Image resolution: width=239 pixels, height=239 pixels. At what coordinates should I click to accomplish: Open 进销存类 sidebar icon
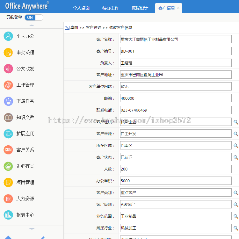point(8,166)
